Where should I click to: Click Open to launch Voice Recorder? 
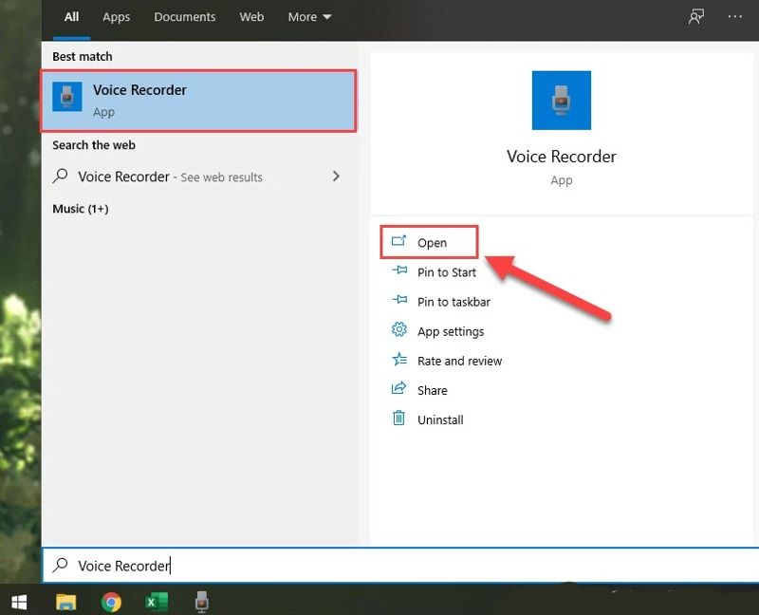pyautogui.click(x=431, y=243)
